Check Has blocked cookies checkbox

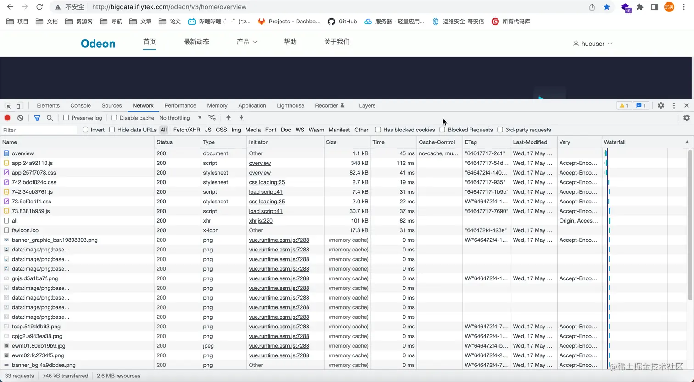click(x=378, y=130)
